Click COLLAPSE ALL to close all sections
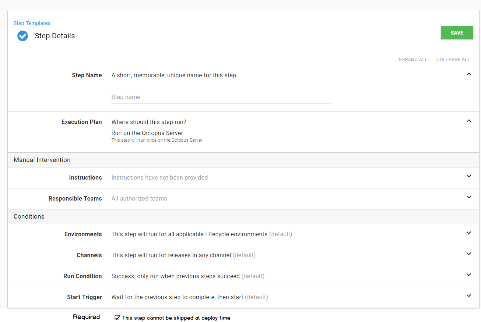The image size is (481, 322). [x=453, y=59]
